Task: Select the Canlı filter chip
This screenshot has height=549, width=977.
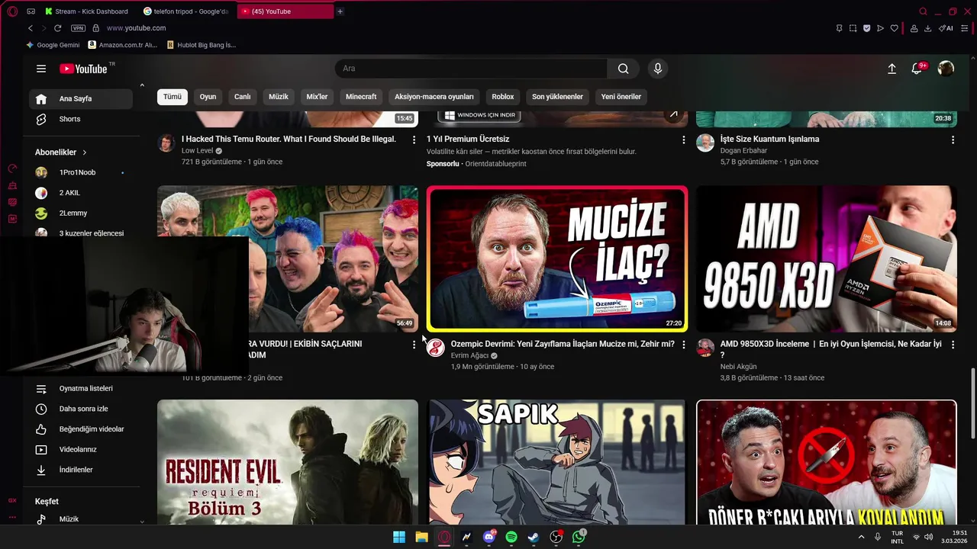Action: (242, 97)
